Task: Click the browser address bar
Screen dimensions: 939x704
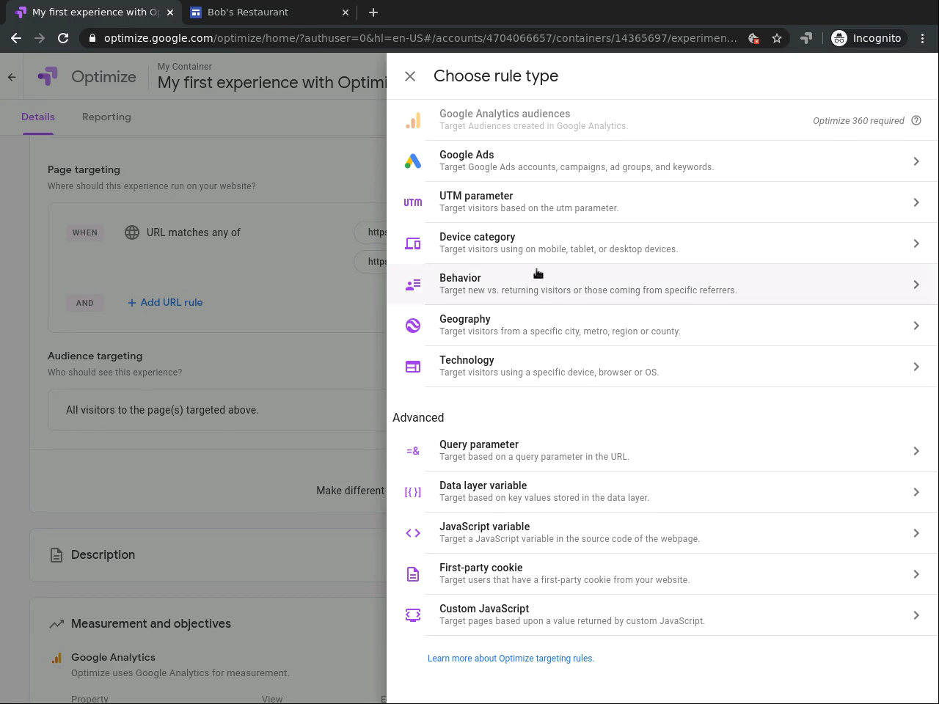Action: click(420, 38)
